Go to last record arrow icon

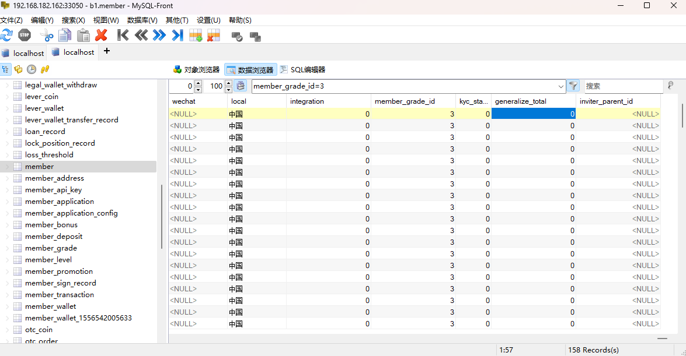pos(177,35)
